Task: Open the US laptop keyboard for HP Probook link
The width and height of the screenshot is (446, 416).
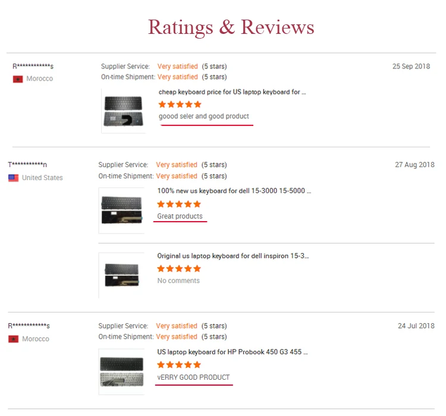Action: click(x=233, y=352)
